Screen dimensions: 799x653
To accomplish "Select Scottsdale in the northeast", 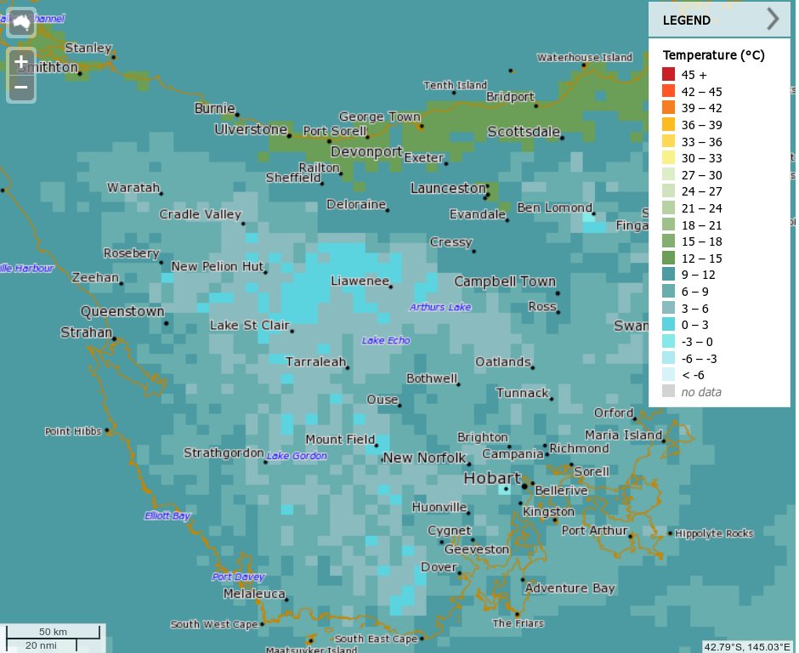I will tap(564, 137).
